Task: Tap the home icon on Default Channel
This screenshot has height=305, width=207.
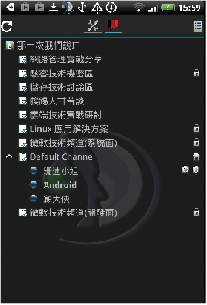Action: tap(196, 156)
